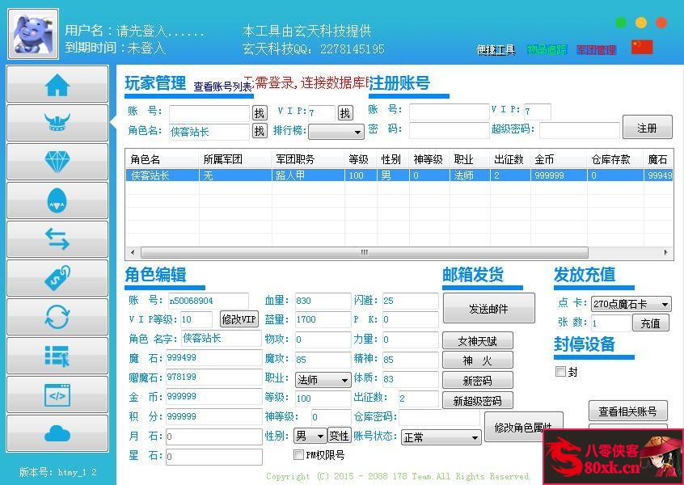Open the table grid icon in the sidebar
The image size is (684, 485).
coord(56,355)
